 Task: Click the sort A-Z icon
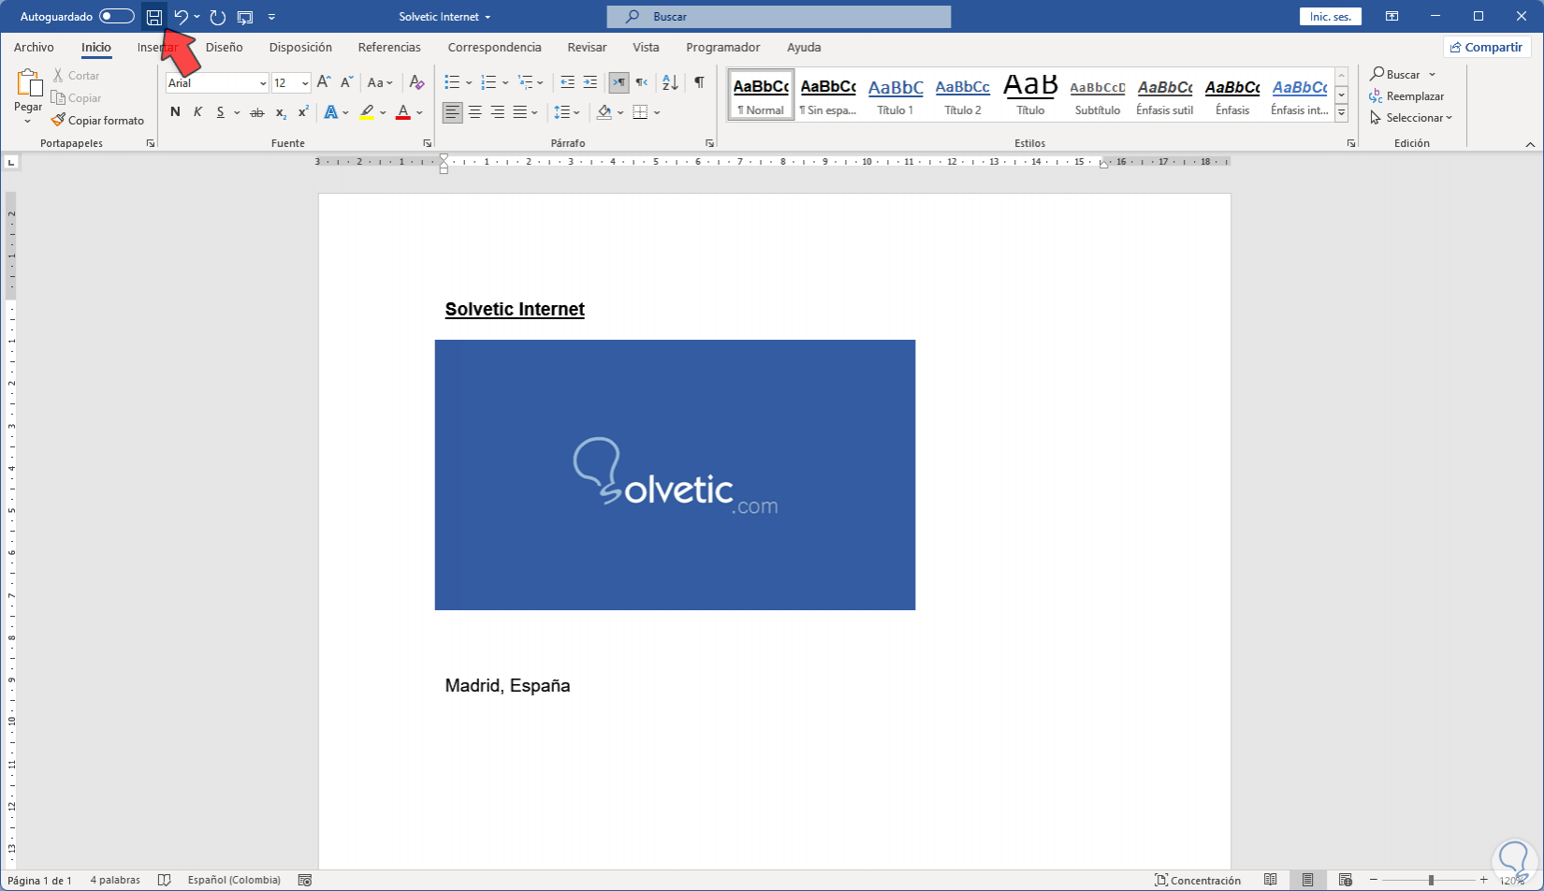click(670, 82)
